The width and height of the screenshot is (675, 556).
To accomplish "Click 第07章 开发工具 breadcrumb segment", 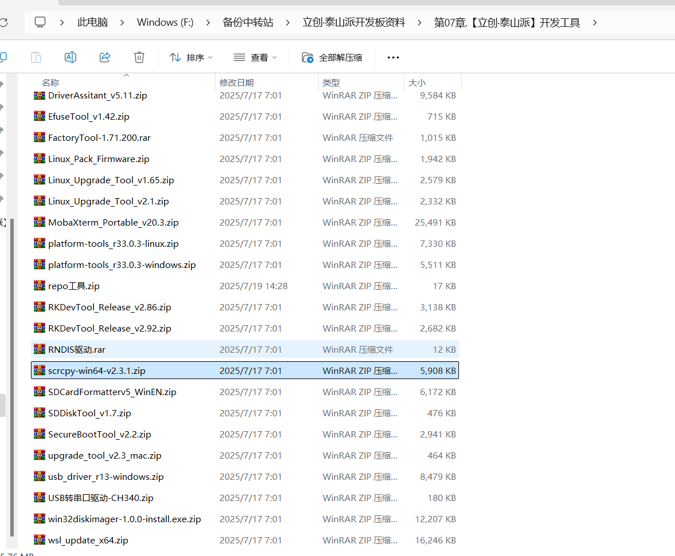I will tap(507, 22).
